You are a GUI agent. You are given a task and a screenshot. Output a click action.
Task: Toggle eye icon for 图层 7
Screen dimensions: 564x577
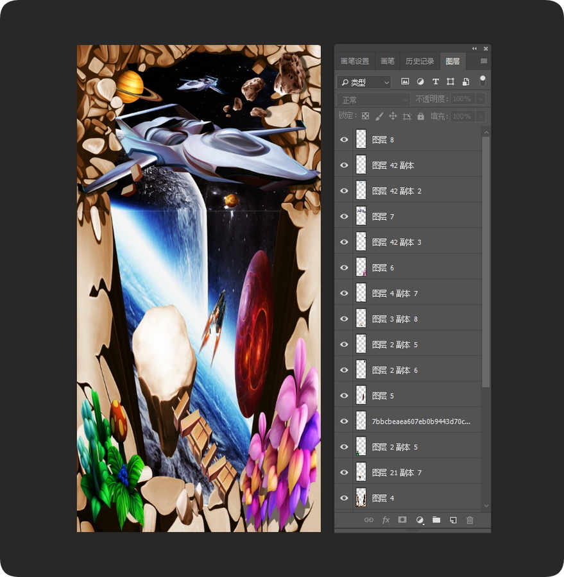click(344, 217)
